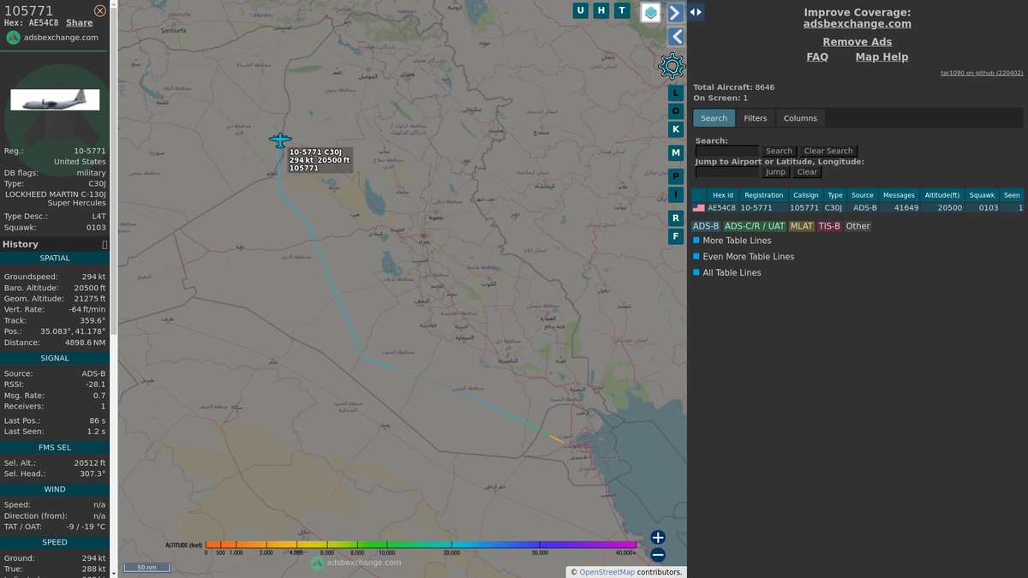
Task: Click the 10-5771 C30J aircraft map label
Action: (x=320, y=160)
